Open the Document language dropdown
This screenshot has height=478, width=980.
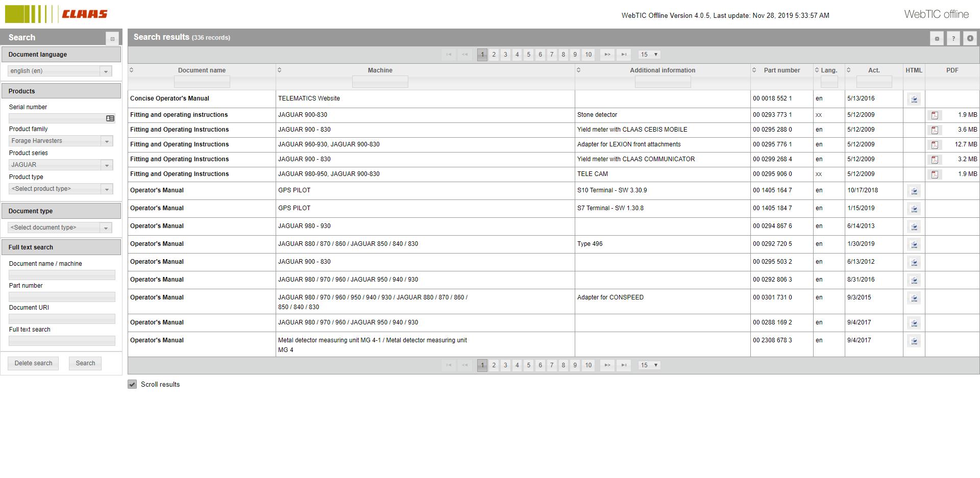pyautogui.click(x=106, y=71)
